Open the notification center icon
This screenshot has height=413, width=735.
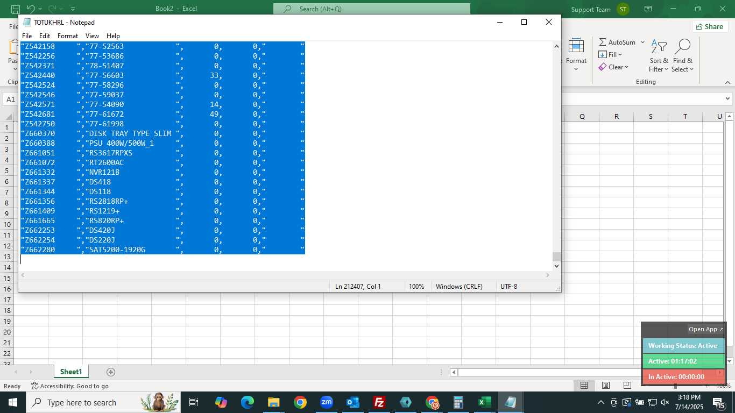718,402
